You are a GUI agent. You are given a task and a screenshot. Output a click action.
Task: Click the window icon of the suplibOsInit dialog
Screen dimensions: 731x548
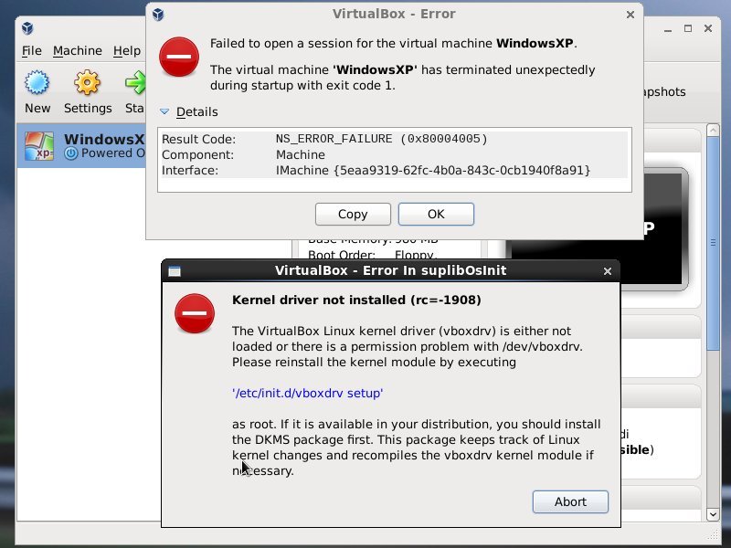click(174, 271)
